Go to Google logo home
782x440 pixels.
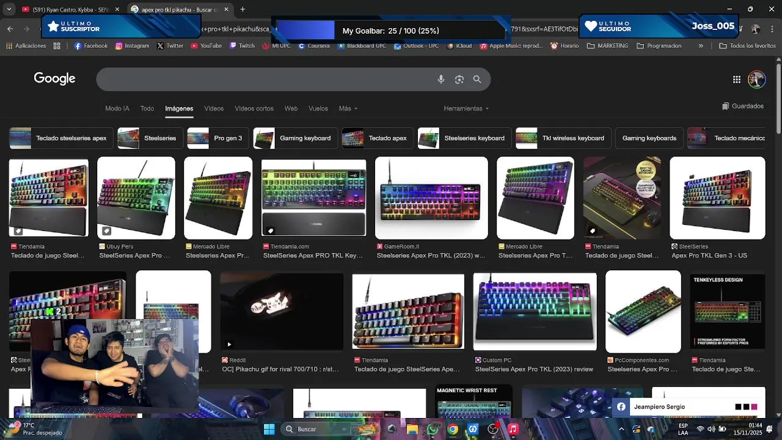click(54, 78)
